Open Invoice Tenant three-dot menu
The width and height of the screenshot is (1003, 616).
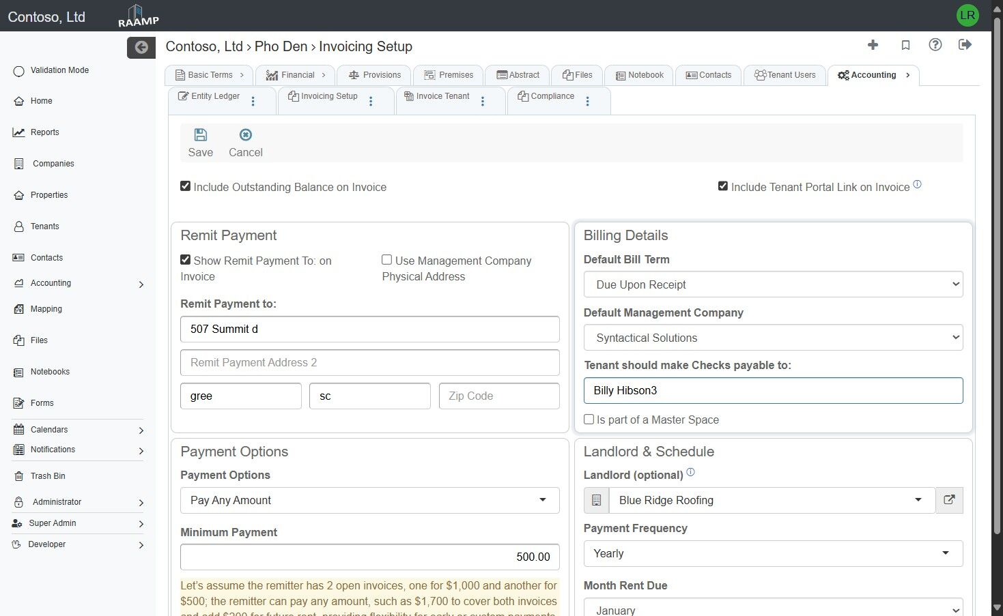tap(483, 101)
